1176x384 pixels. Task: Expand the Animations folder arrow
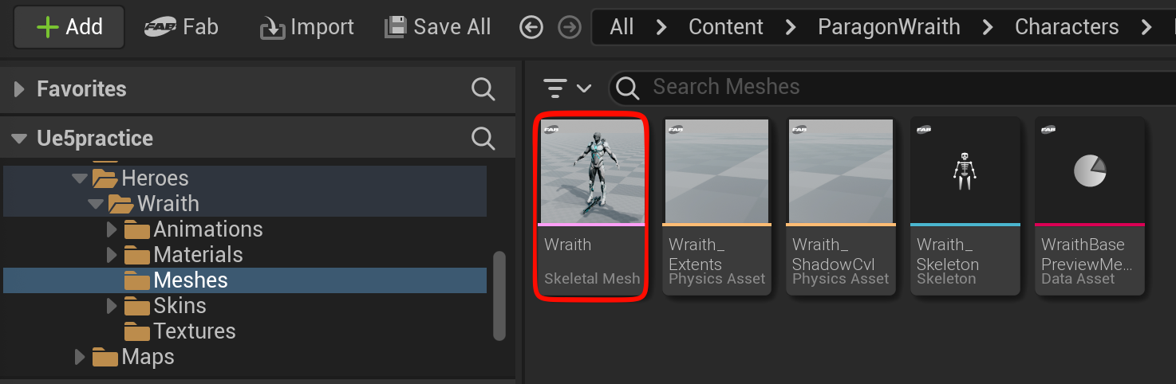[x=112, y=229]
